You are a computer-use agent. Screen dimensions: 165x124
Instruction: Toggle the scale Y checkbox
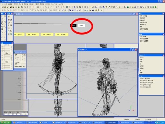point(3,49)
